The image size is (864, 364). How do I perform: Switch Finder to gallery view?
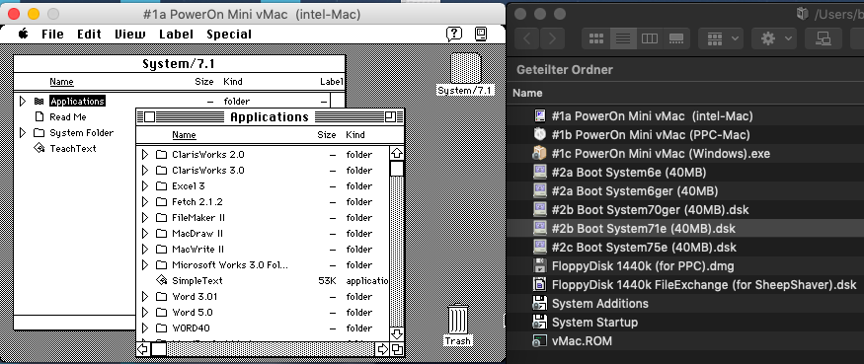click(676, 38)
